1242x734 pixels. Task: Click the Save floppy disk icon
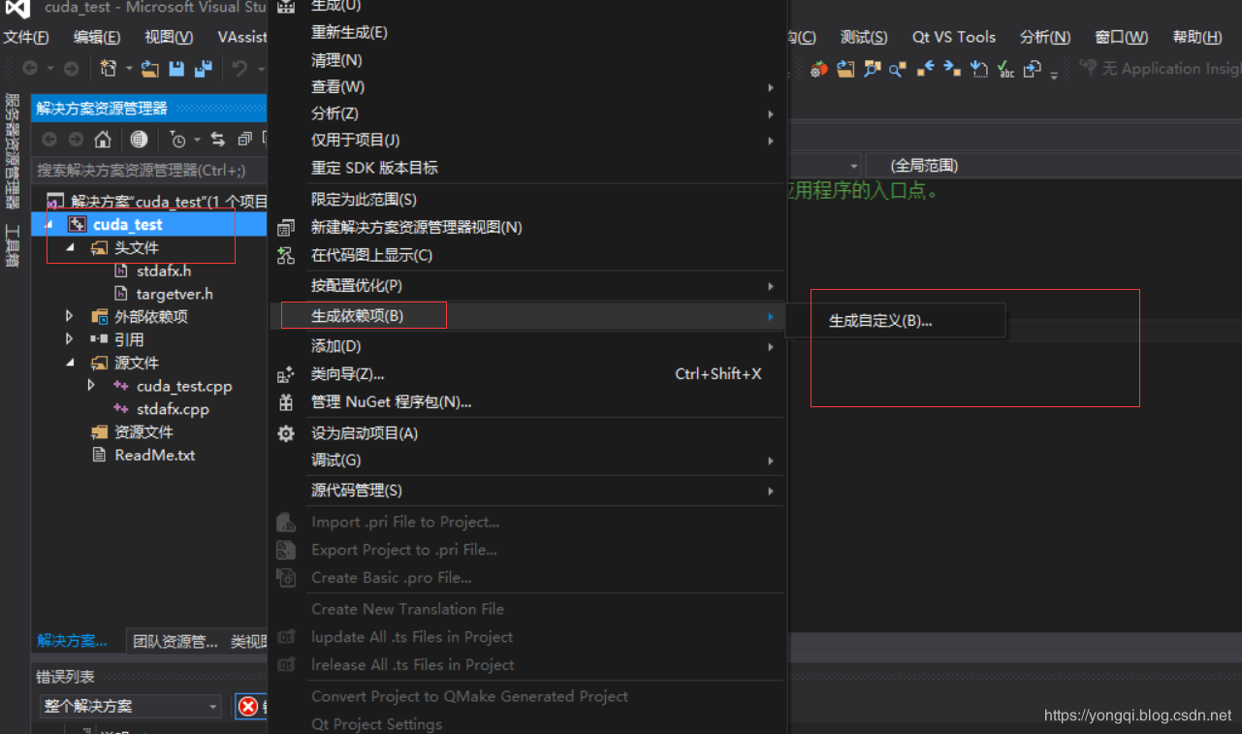[176, 68]
